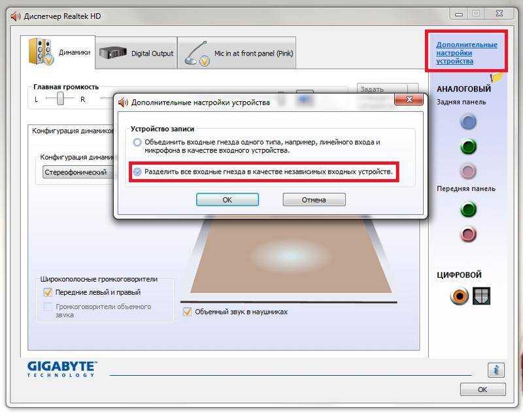Click the green rear panel audio jack
The width and height of the screenshot is (523, 413).
[x=468, y=146]
